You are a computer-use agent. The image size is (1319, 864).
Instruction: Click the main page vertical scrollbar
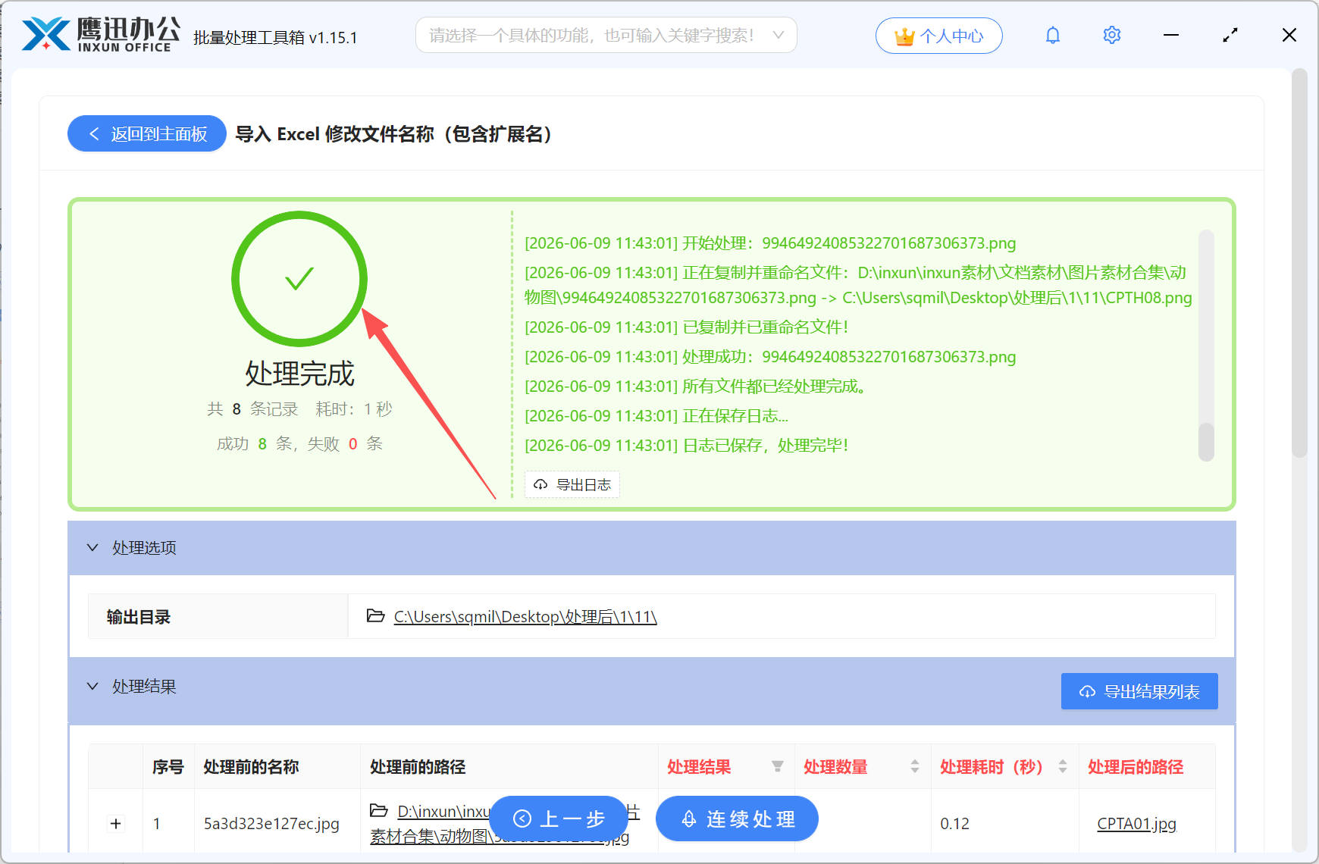click(x=1299, y=262)
